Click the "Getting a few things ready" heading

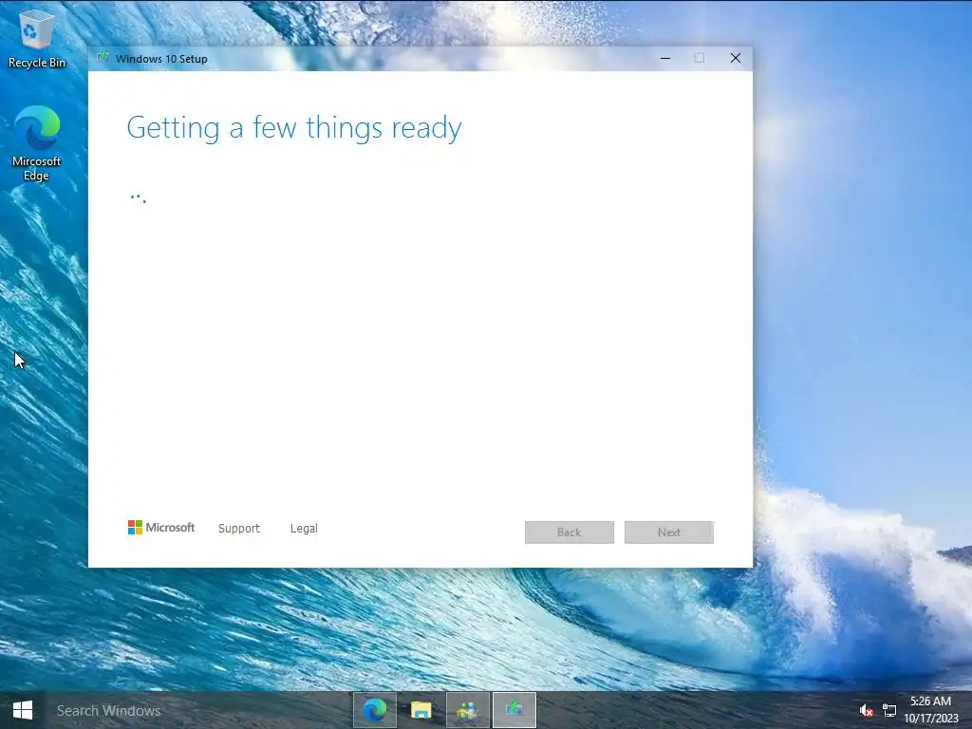(x=294, y=128)
